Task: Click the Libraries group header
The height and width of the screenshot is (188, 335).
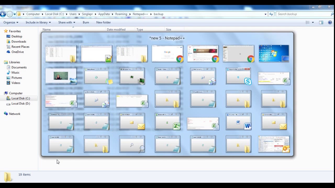Action: click(x=14, y=62)
